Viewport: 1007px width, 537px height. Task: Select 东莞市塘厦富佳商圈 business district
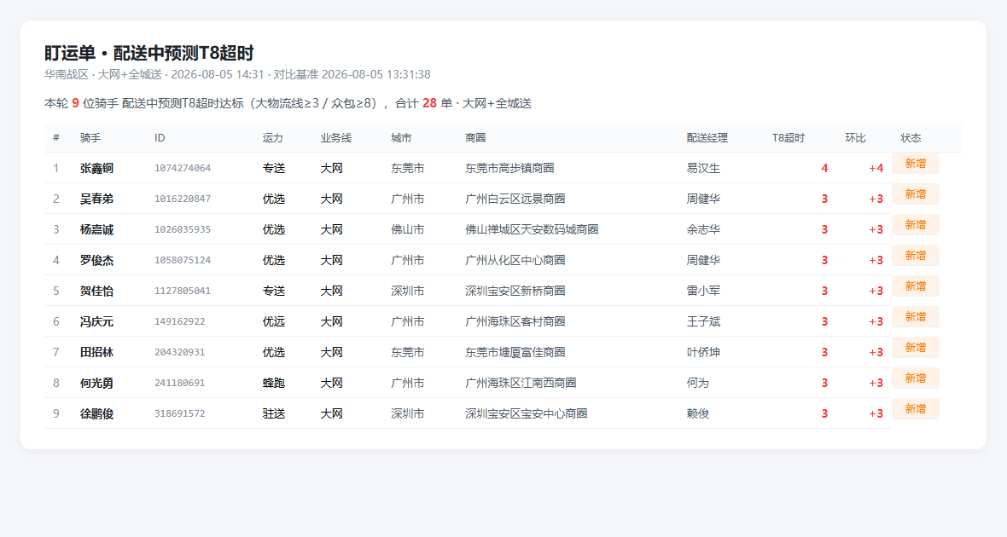tap(515, 352)
